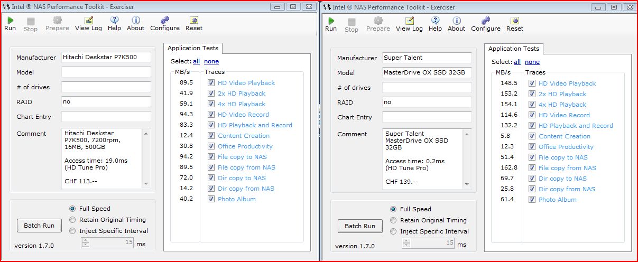Click 89.5 value beside HD Video Playback
Screen dimensions: 638x262
(186, 83)
